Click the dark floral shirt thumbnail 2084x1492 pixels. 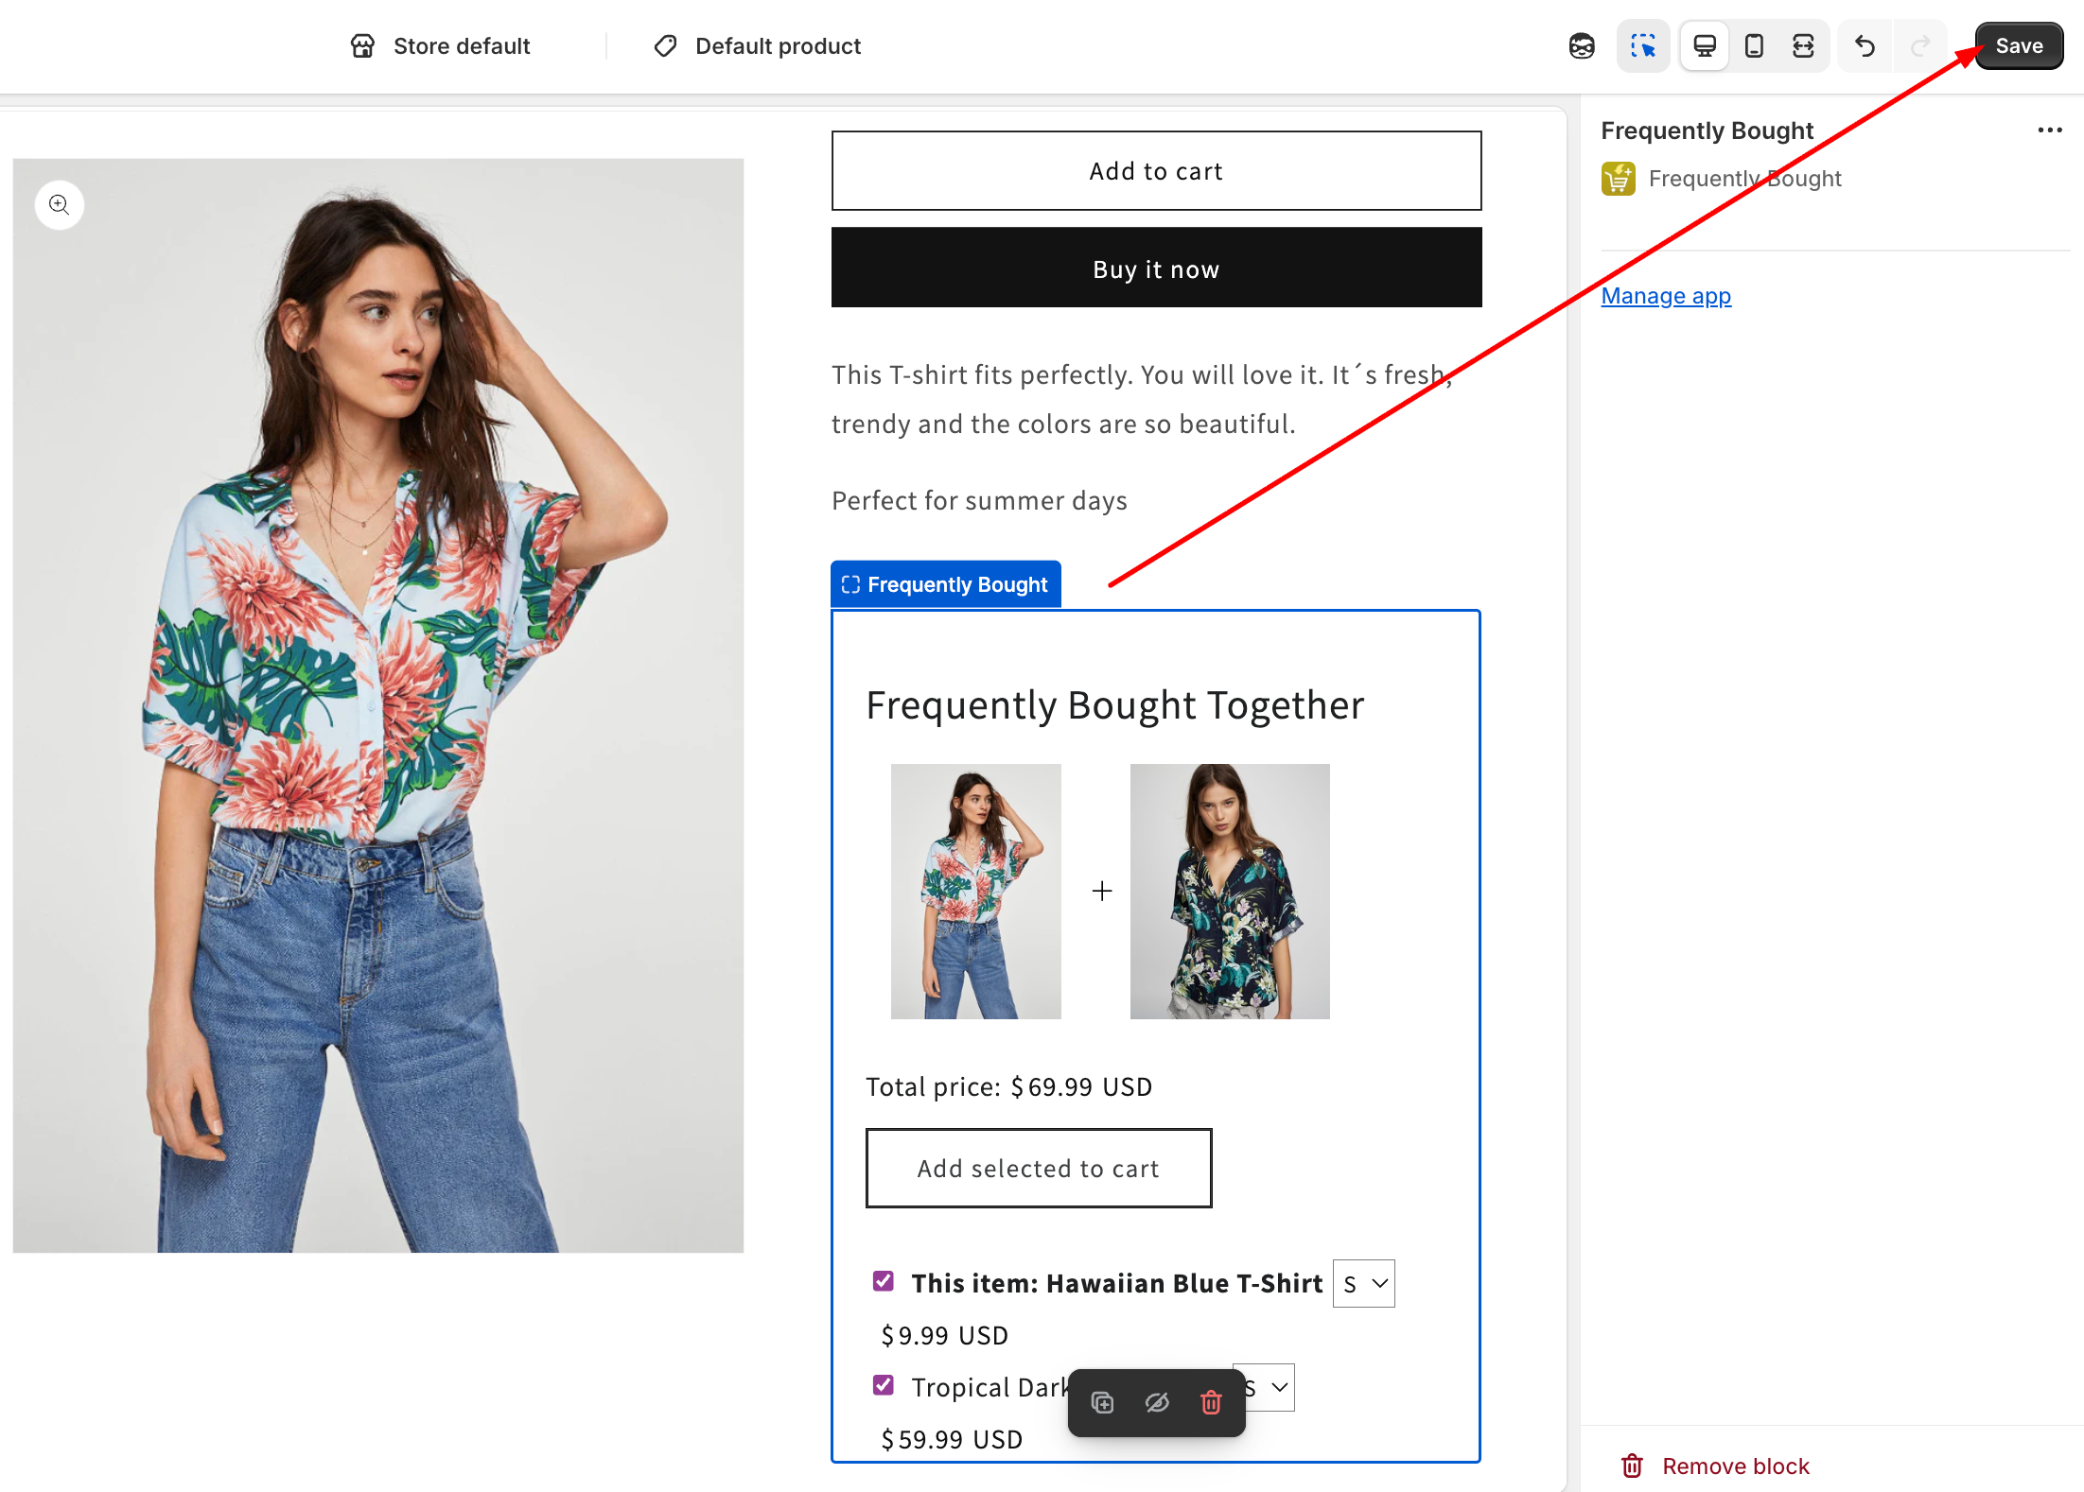tap(1230, 891)
